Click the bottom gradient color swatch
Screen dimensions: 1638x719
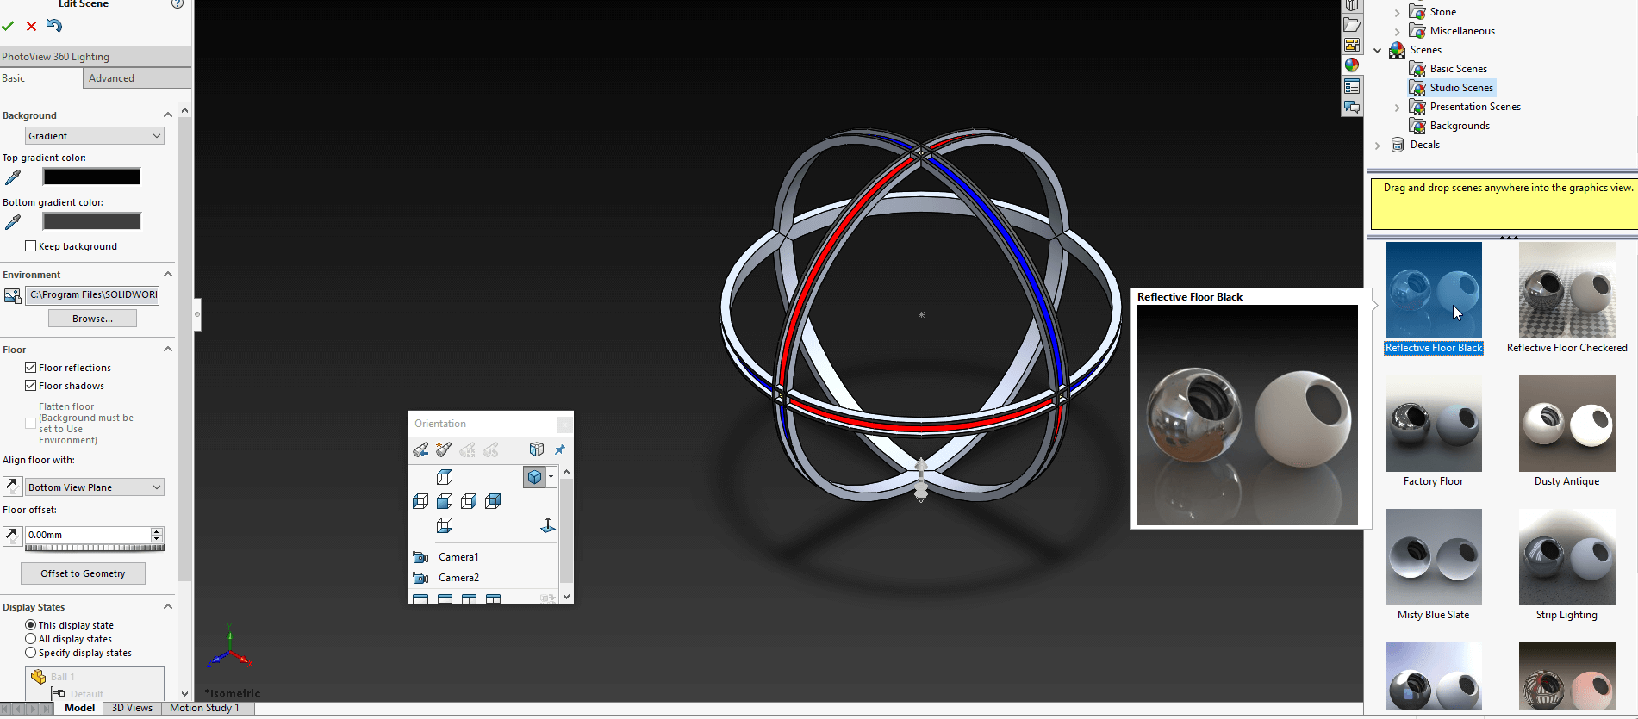click(91, 221)
